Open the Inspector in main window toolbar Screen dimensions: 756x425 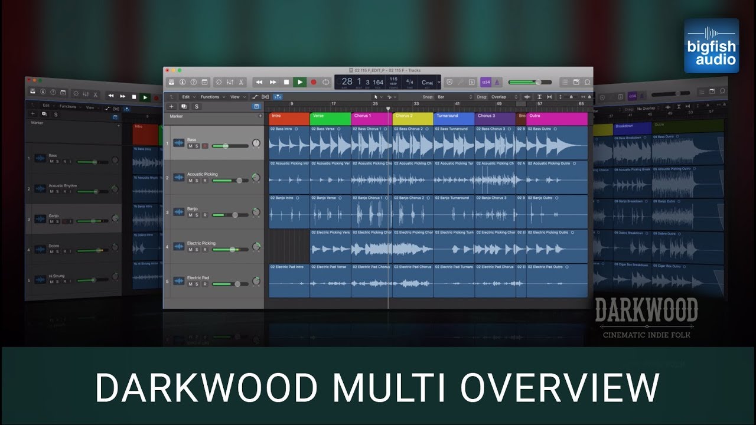[183, 82]
